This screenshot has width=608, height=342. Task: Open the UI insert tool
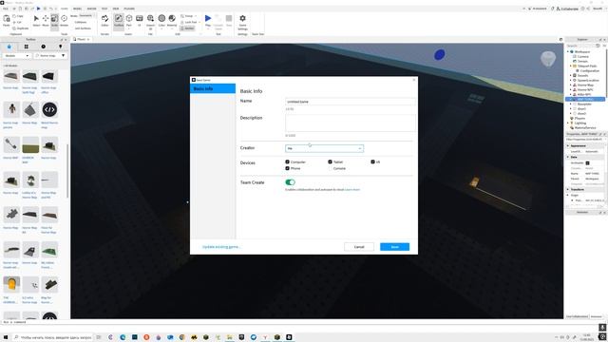[140, 21]
